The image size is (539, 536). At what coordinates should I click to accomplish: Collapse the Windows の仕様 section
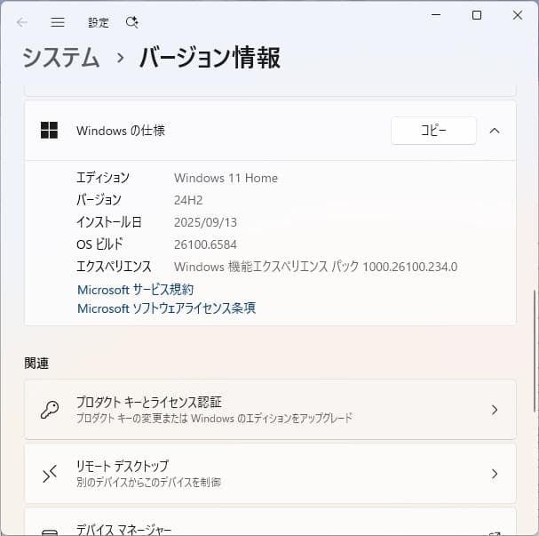coord(495,131)
